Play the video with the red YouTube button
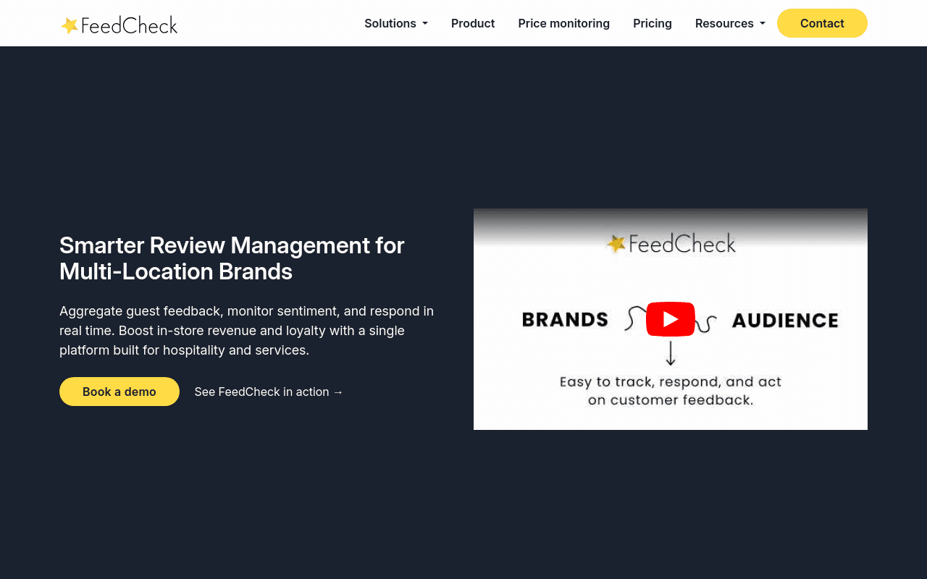The height and width of the screenshot is (579, 927). point(671,319)
